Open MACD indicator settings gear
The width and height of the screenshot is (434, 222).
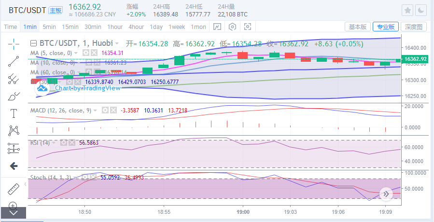pyautogui.click(x=105, y=111)
